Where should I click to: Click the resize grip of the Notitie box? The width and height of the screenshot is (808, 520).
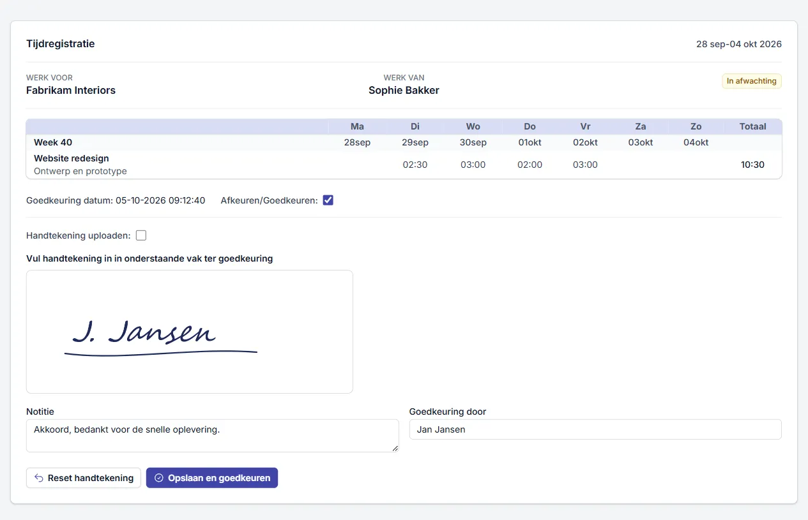click(395, 448)
